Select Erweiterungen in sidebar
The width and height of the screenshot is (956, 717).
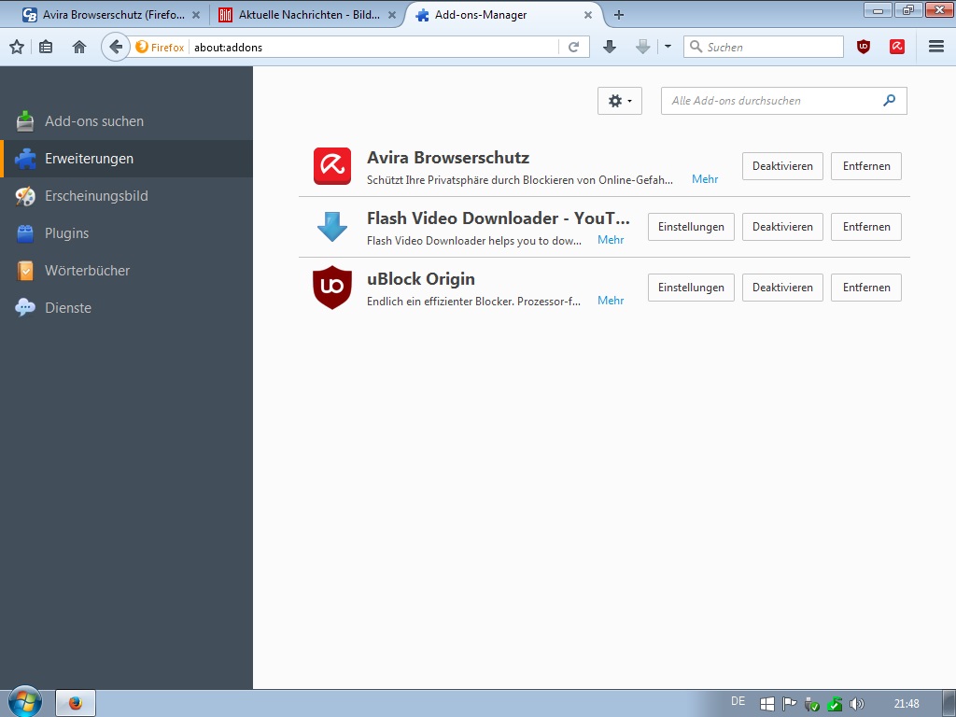[x=126, y=159]
